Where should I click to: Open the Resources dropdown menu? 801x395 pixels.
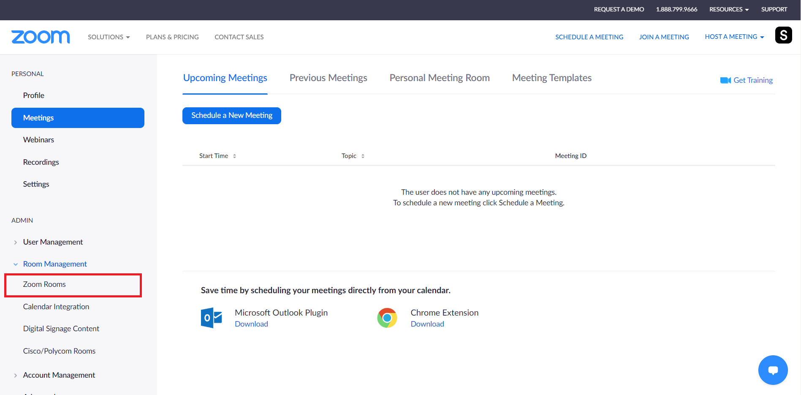[x=729, y=9]
